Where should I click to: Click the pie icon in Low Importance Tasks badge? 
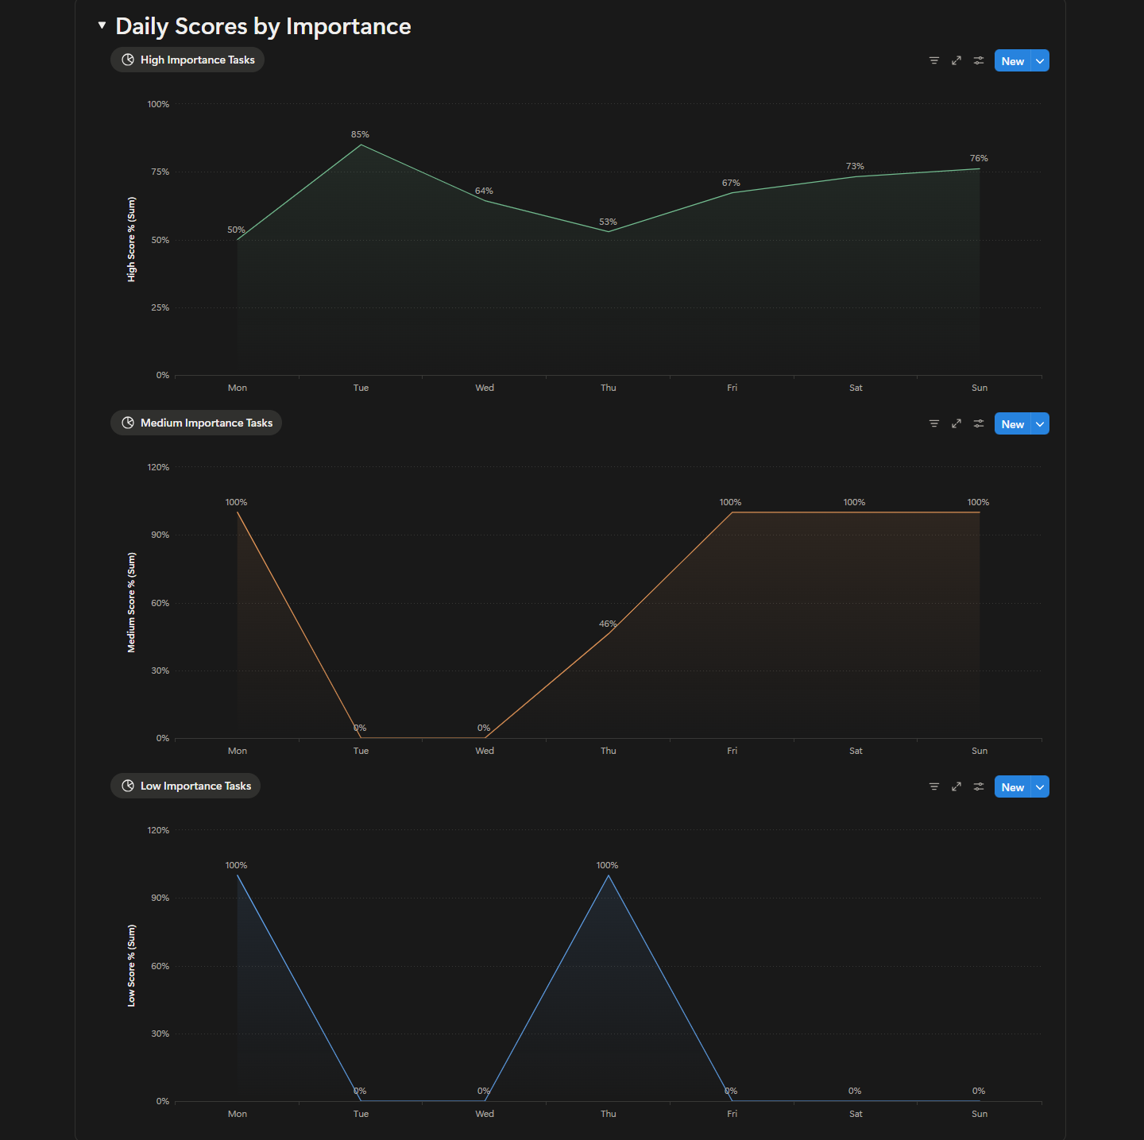coord(127,786)
